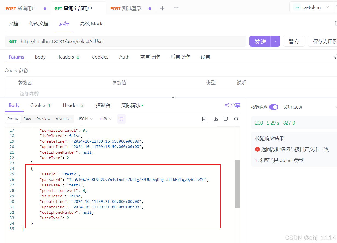337x243 pixels.
Task: Disable the 校验响应 switch
Action: (273, 107)
